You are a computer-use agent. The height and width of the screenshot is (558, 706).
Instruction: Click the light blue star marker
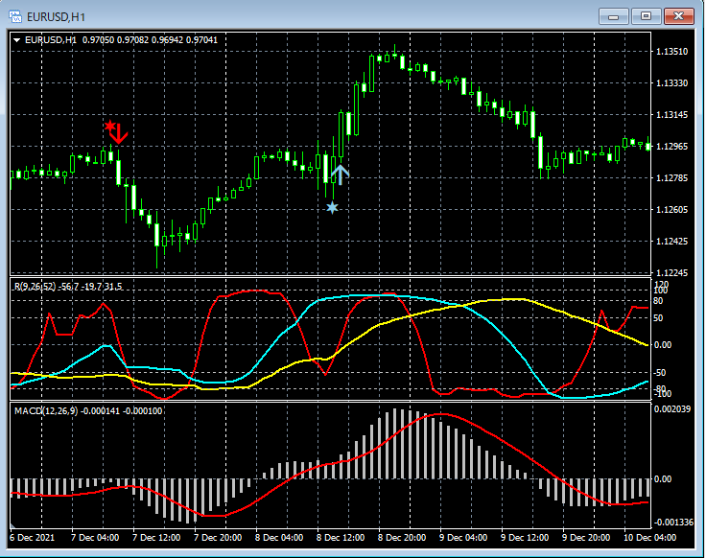(332, 207)
